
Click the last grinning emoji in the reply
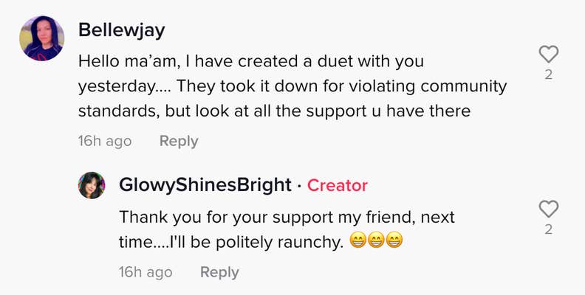click(x=394, y=241)
